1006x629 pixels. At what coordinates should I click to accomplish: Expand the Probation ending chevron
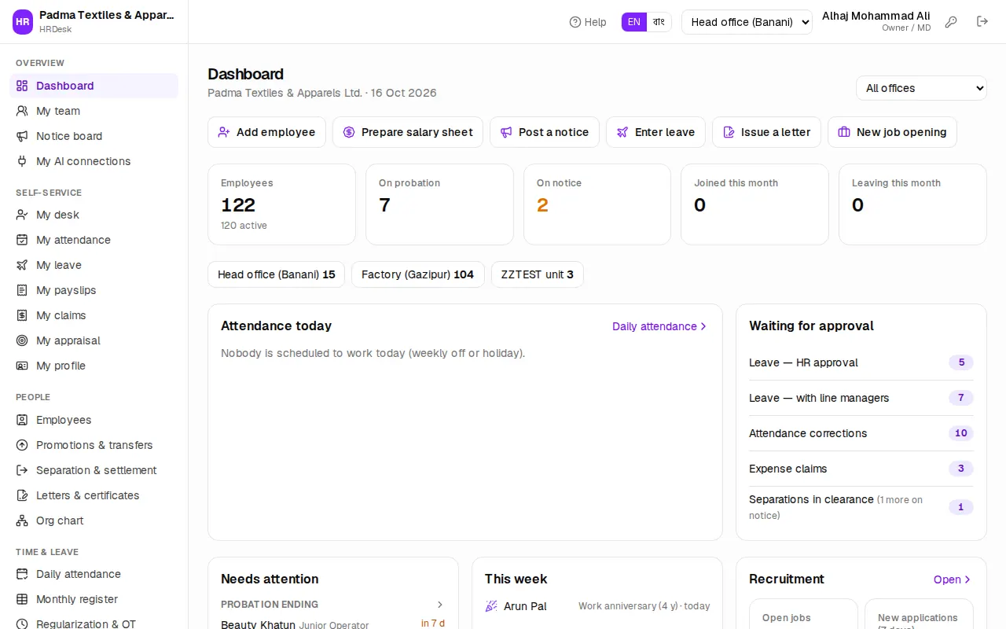pyautogui.click(x=440, y=605)
